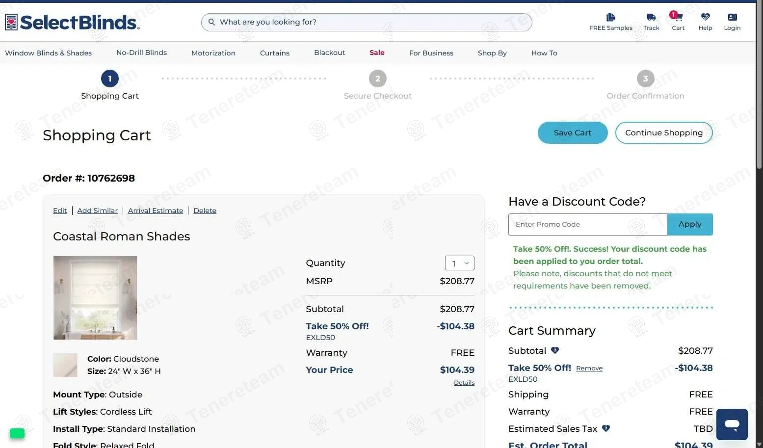This screenshot has height=448, width=763.
Task: Open the FREE Samples icon
Action: (610, 18)
